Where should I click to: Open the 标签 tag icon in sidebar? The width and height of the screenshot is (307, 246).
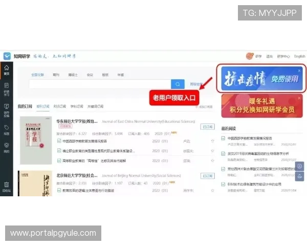[x=7, y=130]
